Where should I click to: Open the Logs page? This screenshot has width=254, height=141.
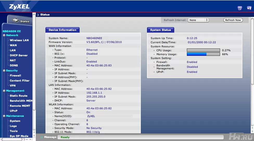coord(13,126)
